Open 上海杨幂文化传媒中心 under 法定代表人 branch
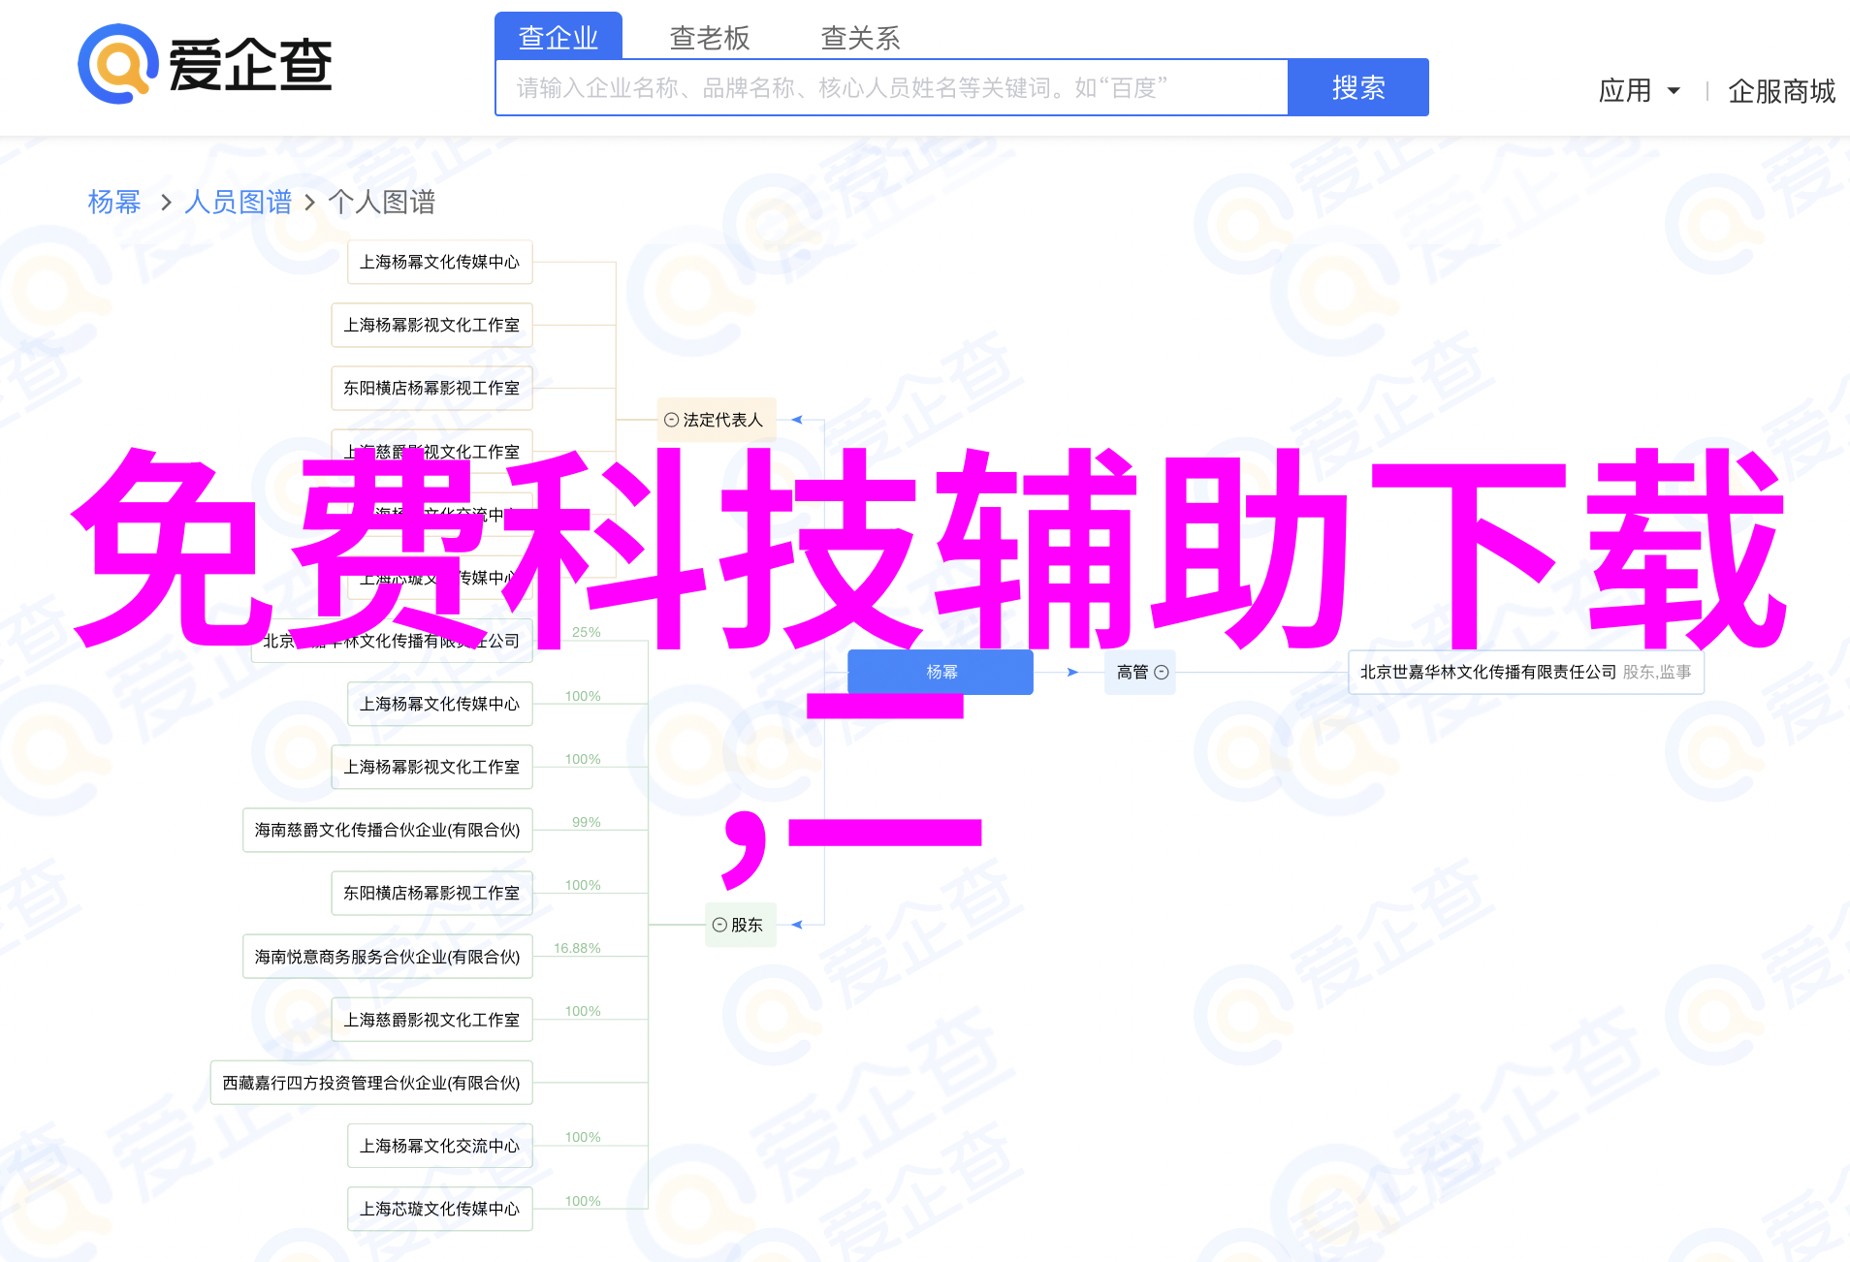 [x=440, y=262]
